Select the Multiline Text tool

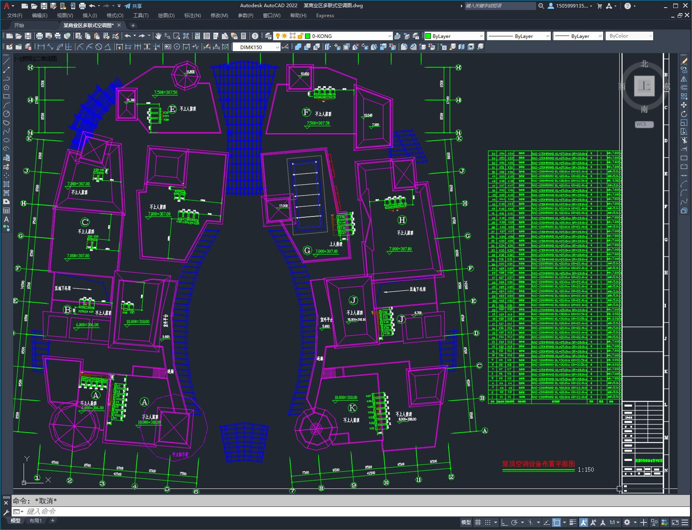[x=6, y=219]
